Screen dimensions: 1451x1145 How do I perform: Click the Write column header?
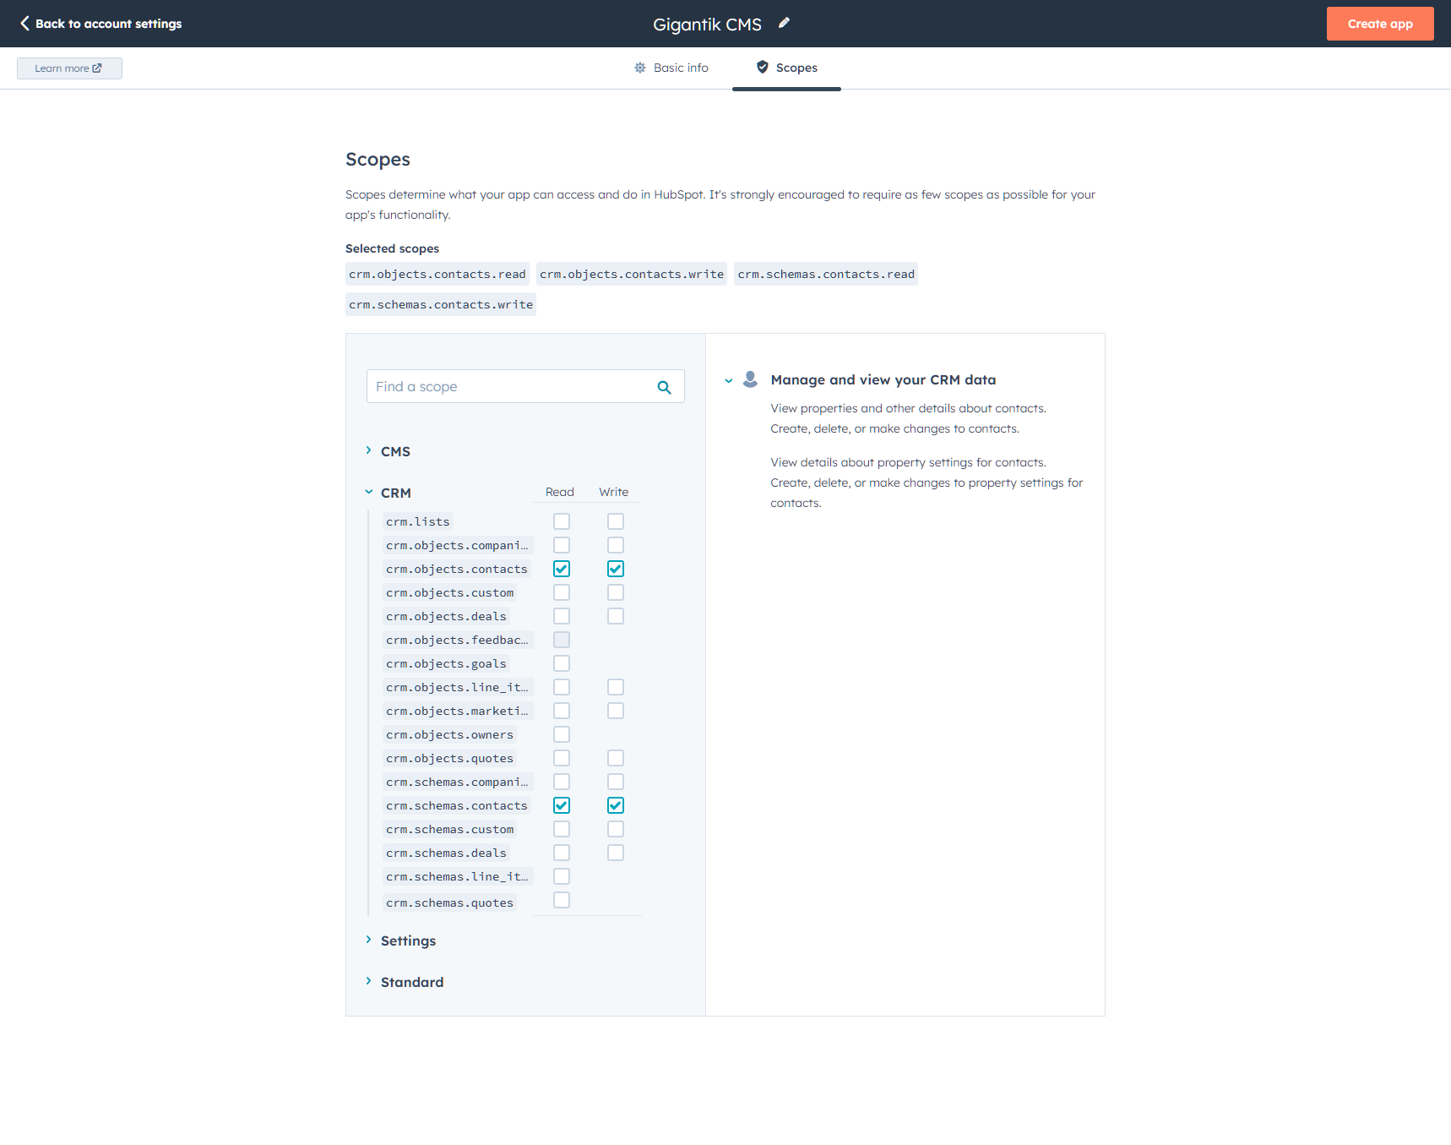tap(614, 492)
